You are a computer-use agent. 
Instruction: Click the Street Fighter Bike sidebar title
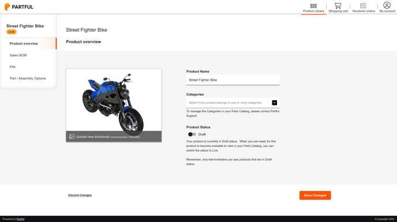tap(25, 26)
